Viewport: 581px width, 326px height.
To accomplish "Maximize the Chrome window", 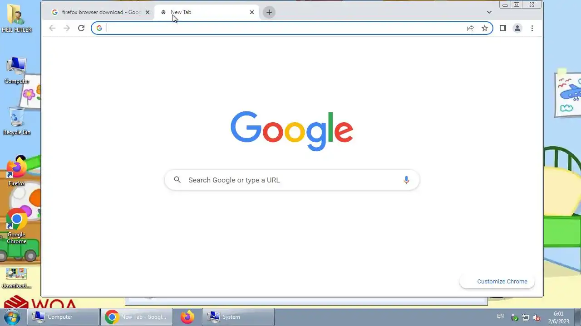I will coord(516,5).
